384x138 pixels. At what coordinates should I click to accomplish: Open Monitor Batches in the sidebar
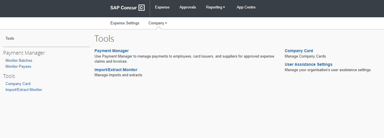(19, 60)
